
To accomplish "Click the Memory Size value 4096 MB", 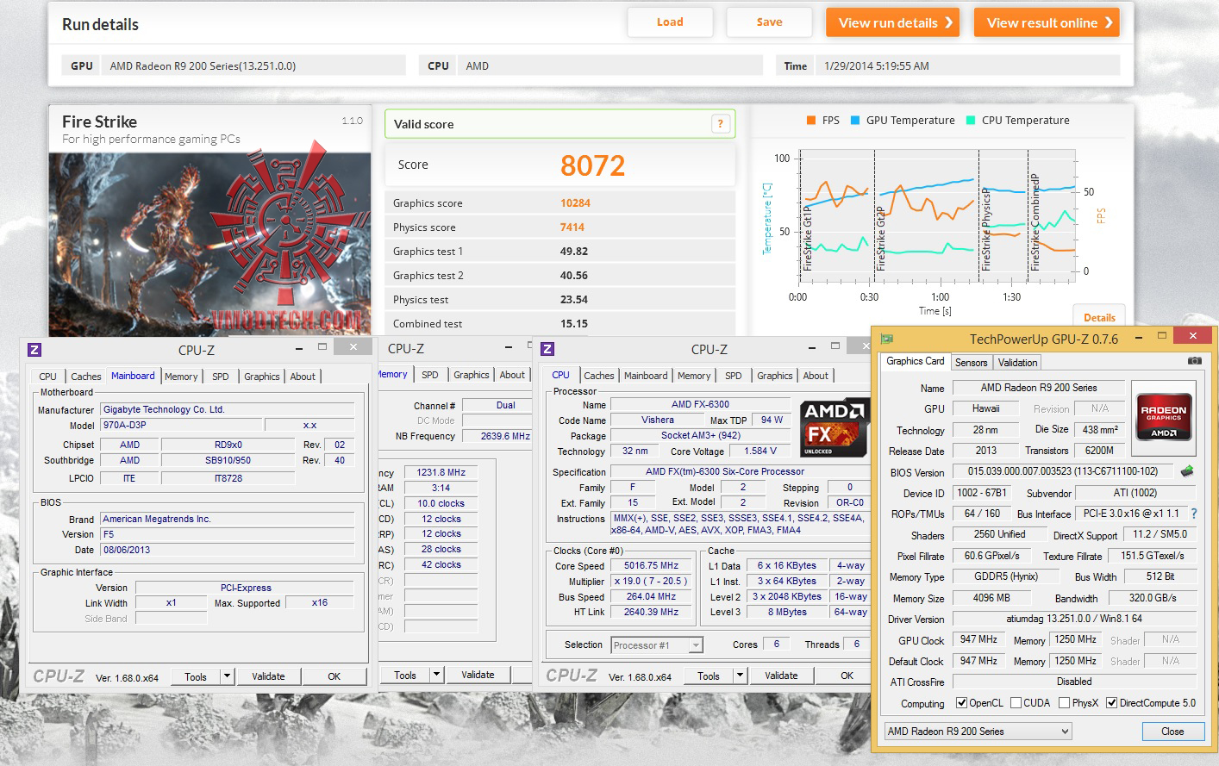I will [x=991, y=598].
